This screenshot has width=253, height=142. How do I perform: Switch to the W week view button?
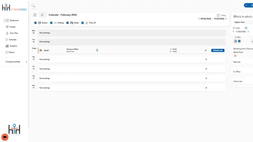(42, 15)
